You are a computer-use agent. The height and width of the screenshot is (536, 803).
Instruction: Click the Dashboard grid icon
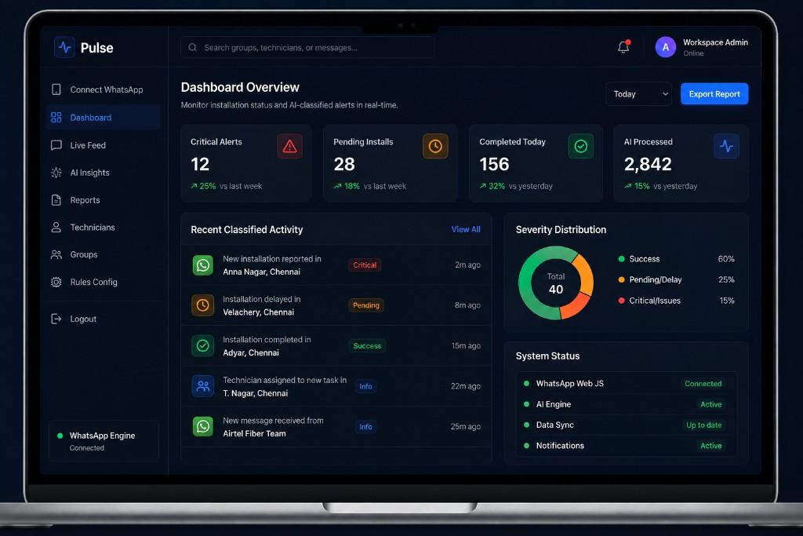pyautogui.click(x=56, y=118)
